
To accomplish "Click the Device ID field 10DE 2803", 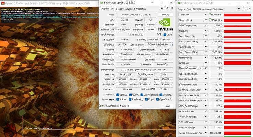I will [160, 39].
